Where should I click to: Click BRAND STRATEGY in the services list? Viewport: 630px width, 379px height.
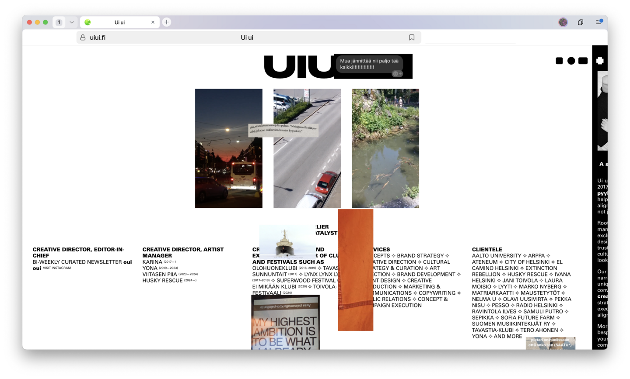(420, 255)
